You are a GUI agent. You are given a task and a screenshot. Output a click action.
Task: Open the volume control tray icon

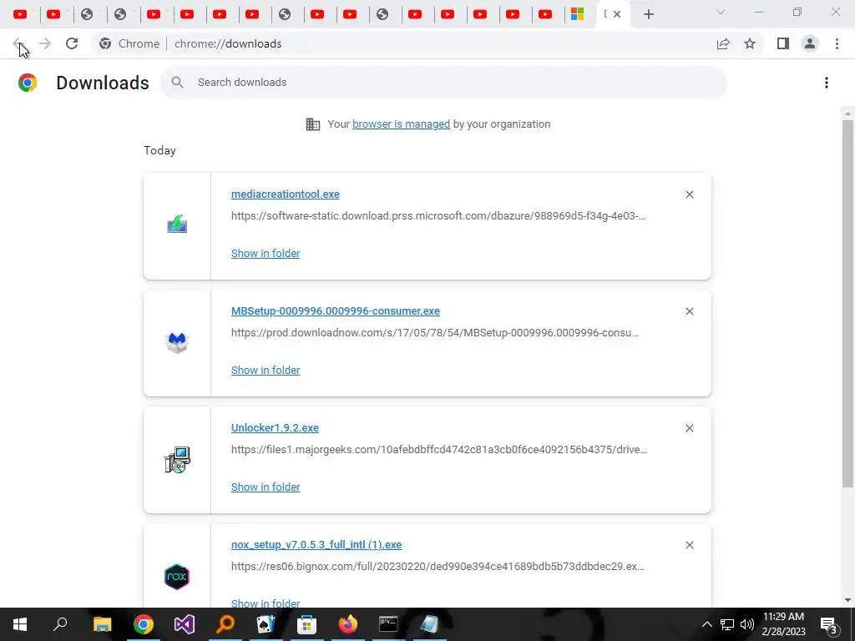click(x=747, y=624)
